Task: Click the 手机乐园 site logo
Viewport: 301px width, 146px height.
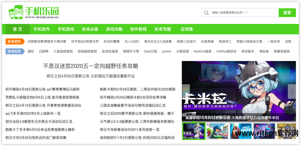Action: tap(34, 12)
